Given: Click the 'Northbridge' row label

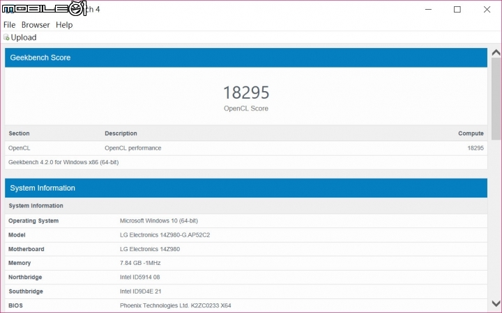Looking at the screenshot, I should coord(25,278).
